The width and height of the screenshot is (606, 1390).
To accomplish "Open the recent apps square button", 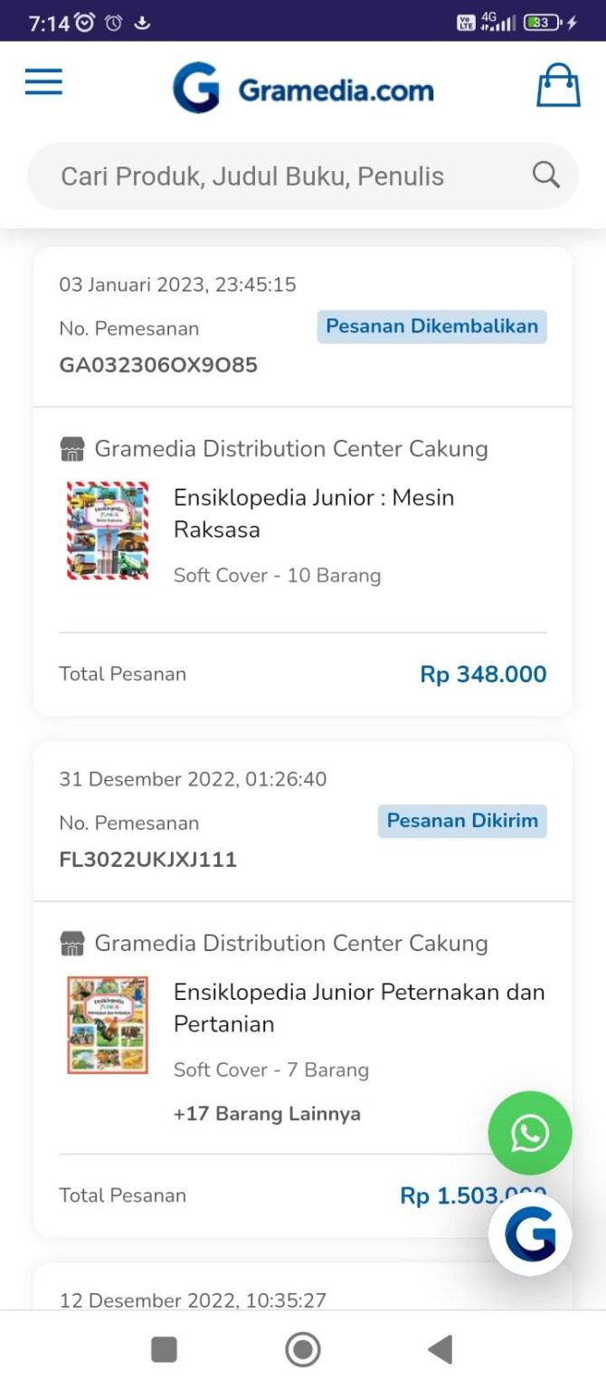I will click(x=164, y=1348).
